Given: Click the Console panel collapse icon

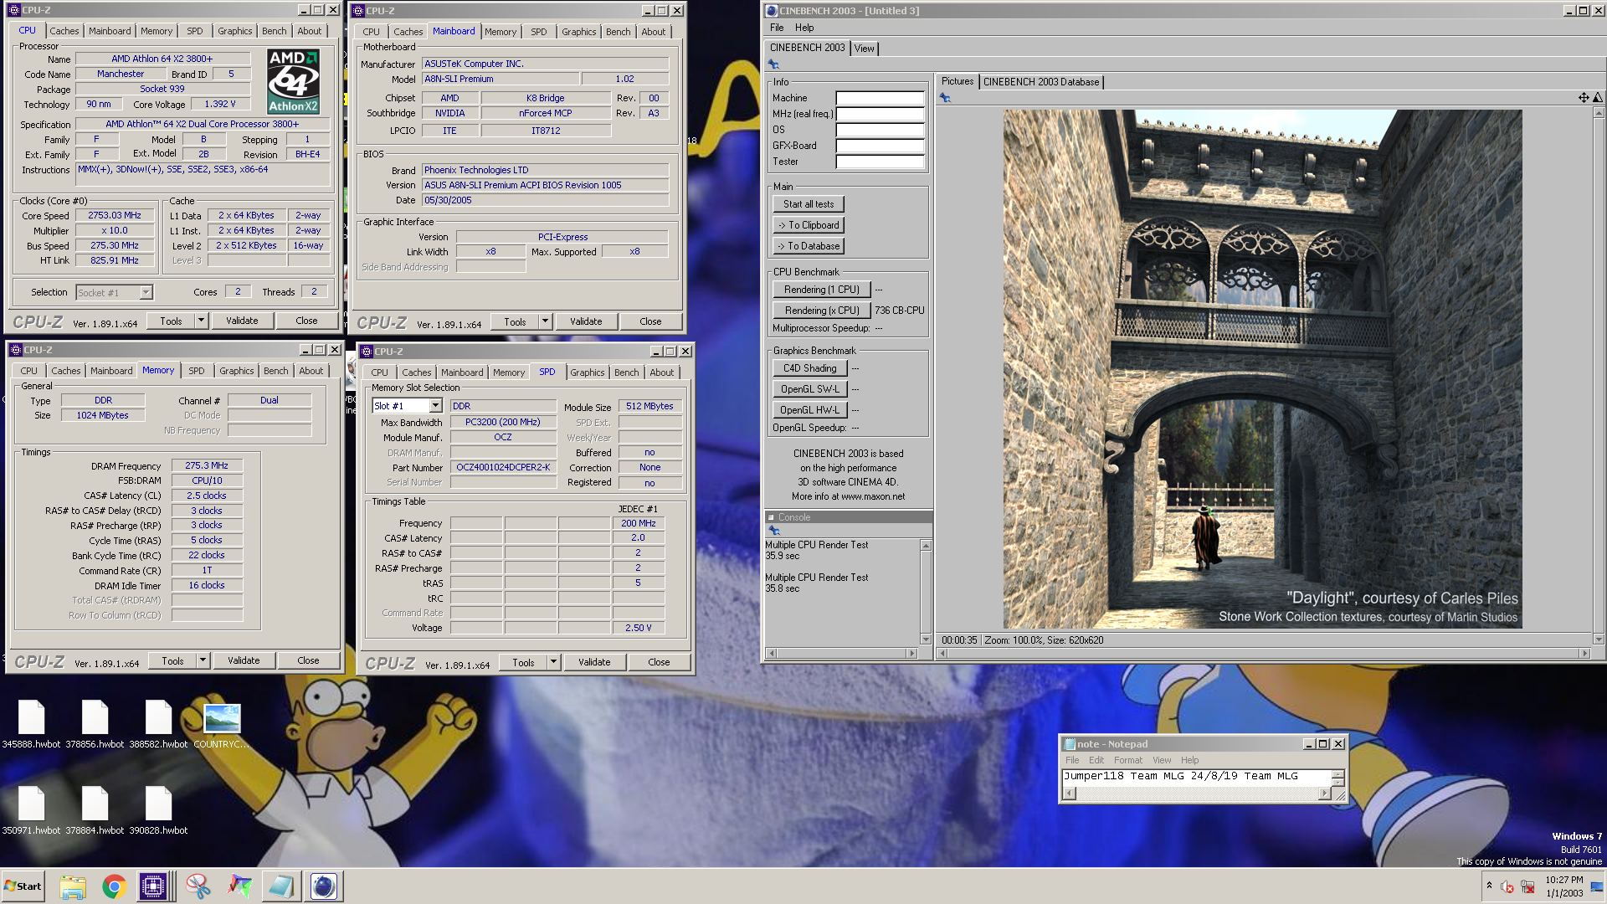Looking at the screenshot, I should (771, 517).
